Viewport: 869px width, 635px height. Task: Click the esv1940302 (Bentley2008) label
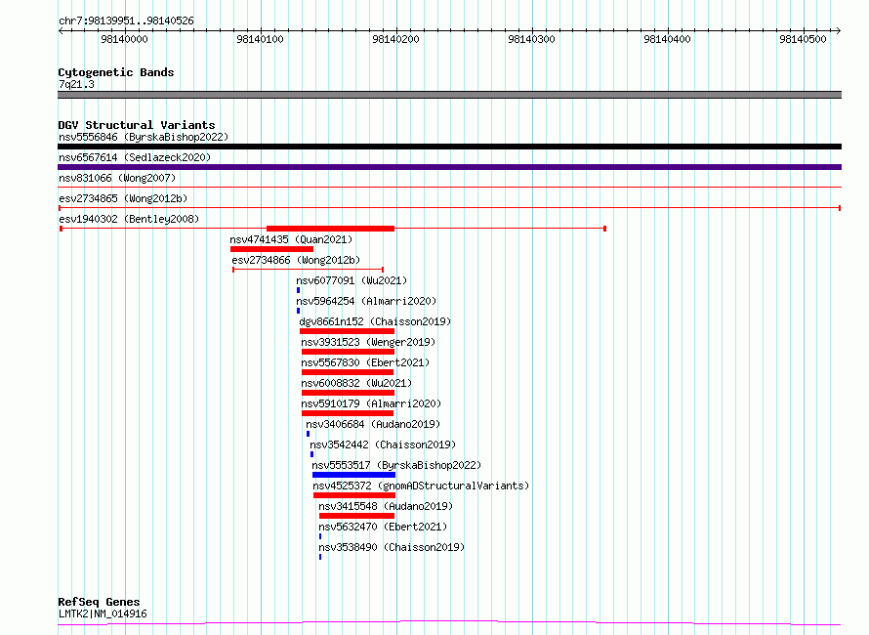coord(129,219)
